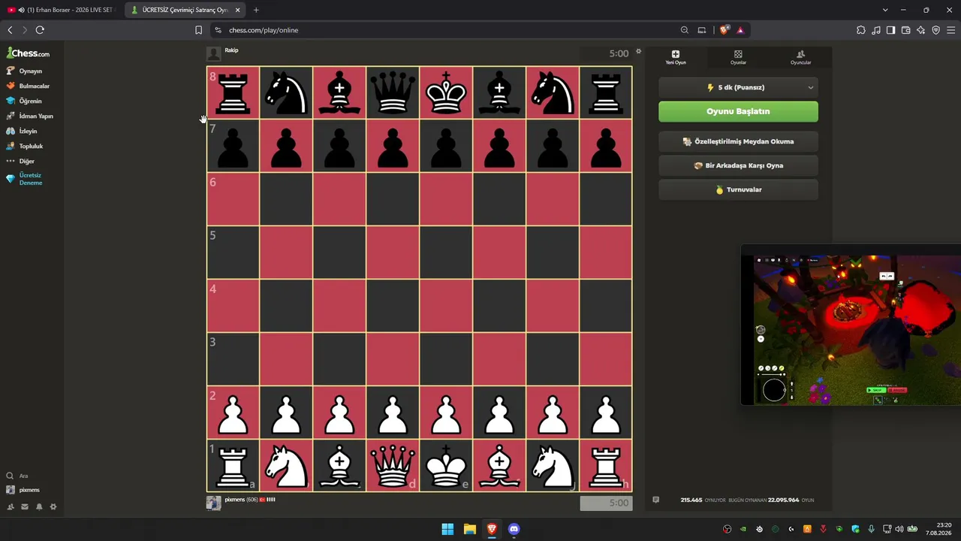Click the white king on e1

click(x=447, y=466)
